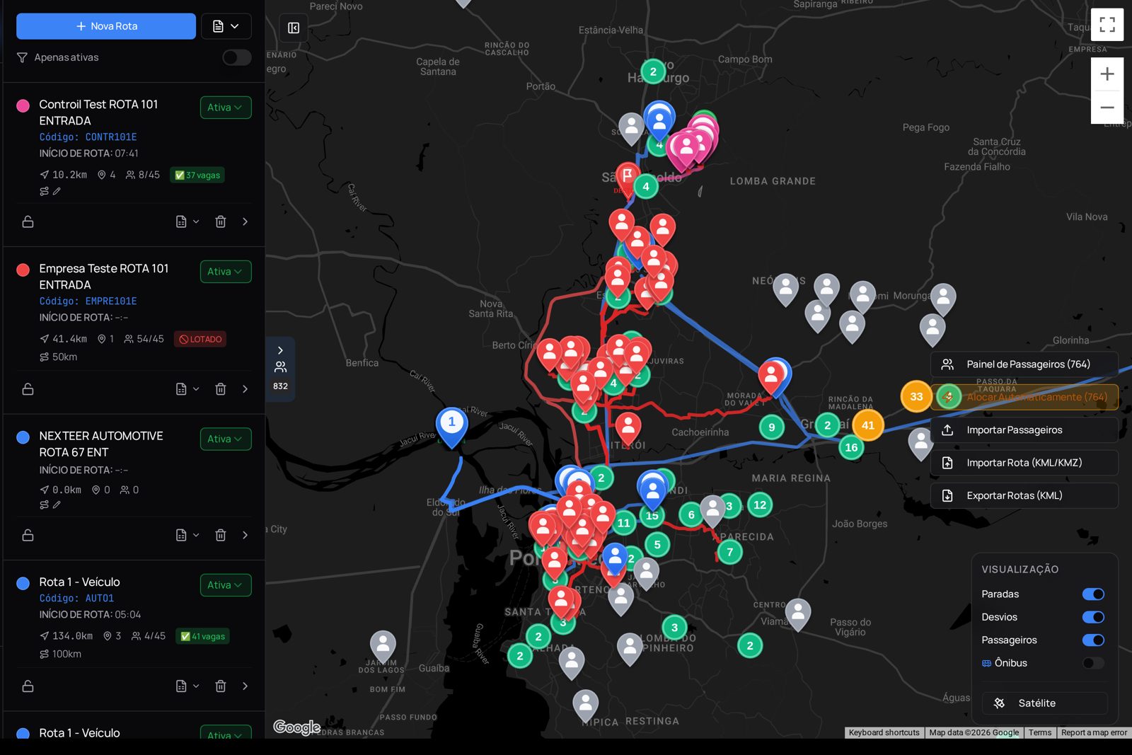
Task: Open Ativa status dropdown for Empresa Teste
Action: [225, 272]
